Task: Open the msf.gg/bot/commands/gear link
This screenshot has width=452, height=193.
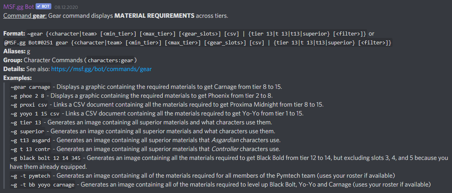Action: pos(101,69)
